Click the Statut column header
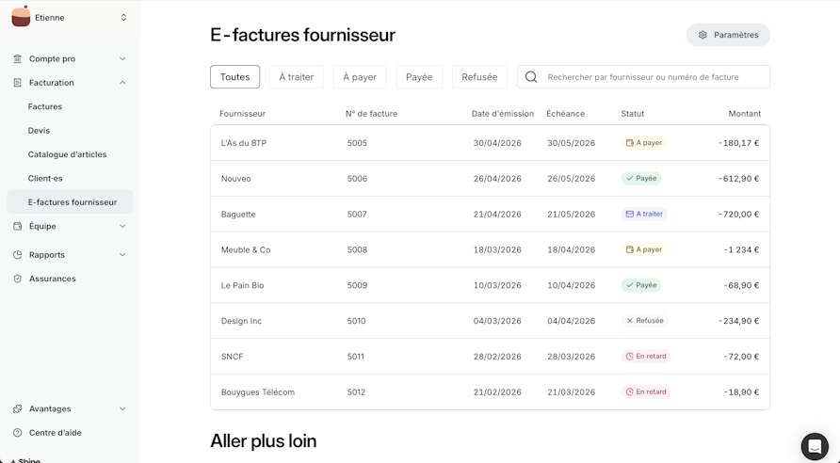Screen dimensions: 840x463 pos(633,114)
